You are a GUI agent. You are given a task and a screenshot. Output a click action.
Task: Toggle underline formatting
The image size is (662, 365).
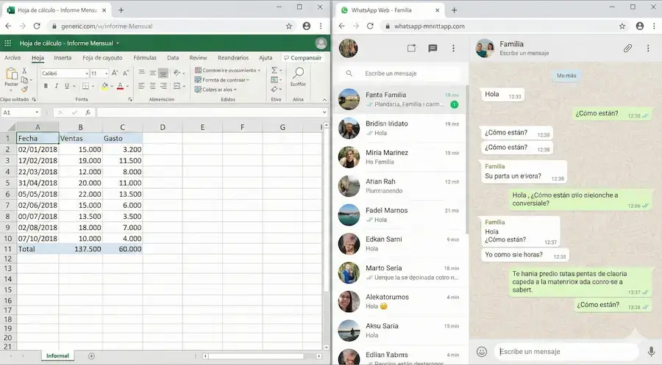click(66, 86)
